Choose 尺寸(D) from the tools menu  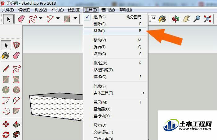pos(115,125)
